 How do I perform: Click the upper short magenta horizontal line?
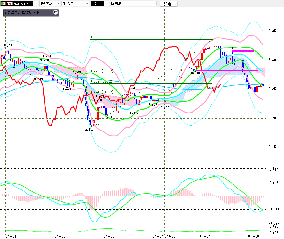pyautogui.click(x=243, y=51)
